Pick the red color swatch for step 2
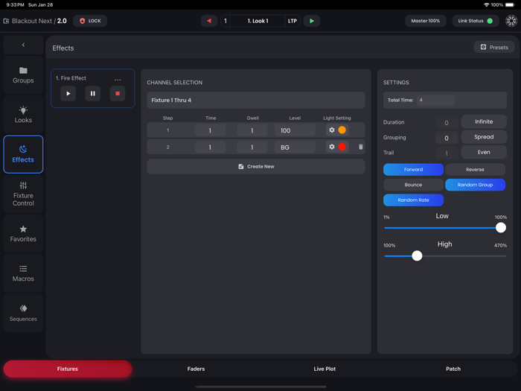The height and width of the screenshot is (391, 521). click(x=342, y=147)
